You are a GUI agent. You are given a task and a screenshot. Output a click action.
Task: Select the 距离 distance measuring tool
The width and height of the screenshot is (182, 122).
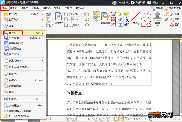click(x=175, y=14)
